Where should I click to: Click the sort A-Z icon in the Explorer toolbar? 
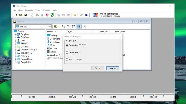[63, 26]
